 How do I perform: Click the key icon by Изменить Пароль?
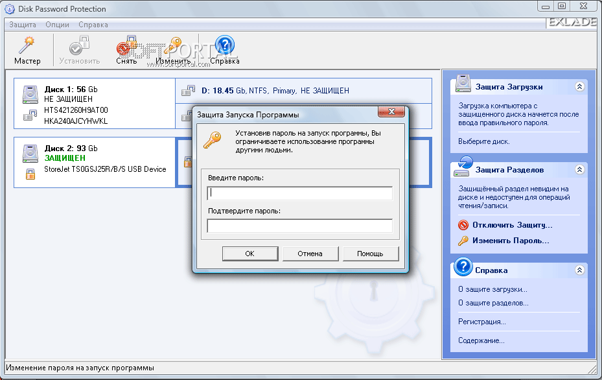(463, 241)
